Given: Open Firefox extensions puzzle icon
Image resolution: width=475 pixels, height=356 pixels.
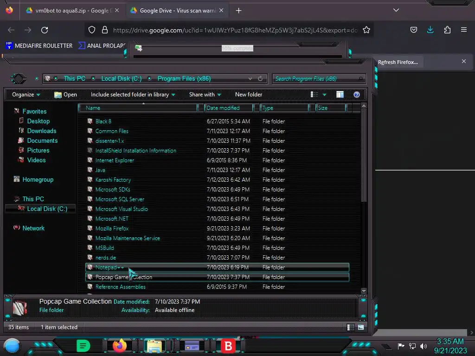Looking at the screenshot, I should [x=447, y=30].
